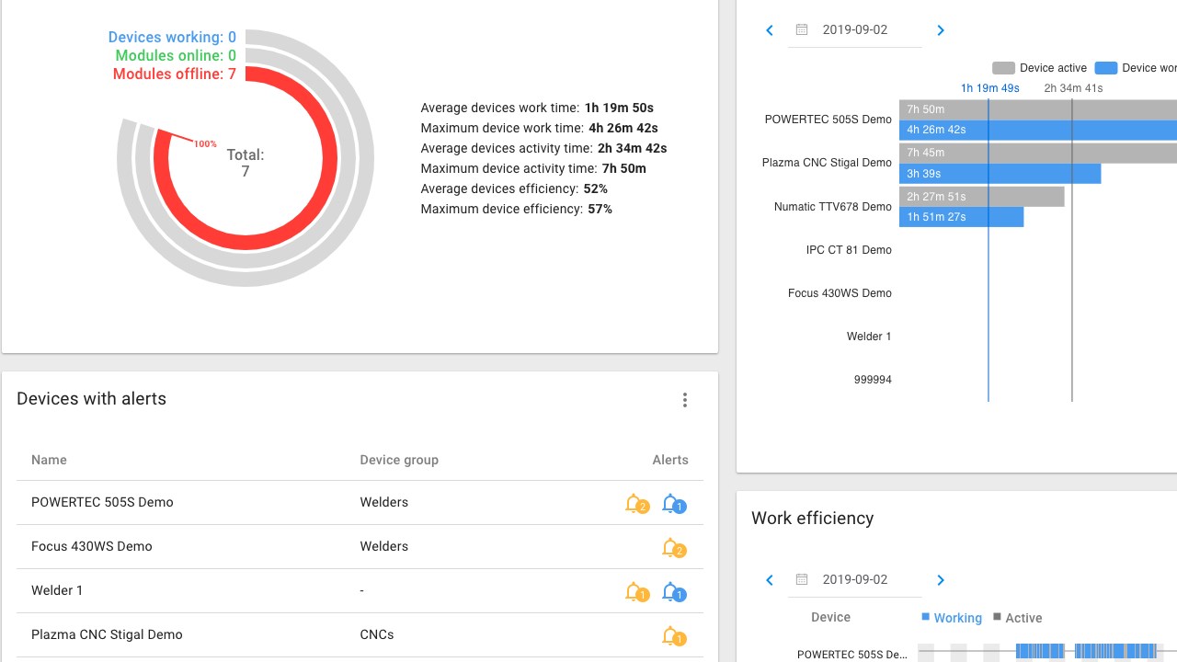This screenshot has height=662, width=1177.
Task: Go to next day in top chart
Action: [x=941, y=30]
